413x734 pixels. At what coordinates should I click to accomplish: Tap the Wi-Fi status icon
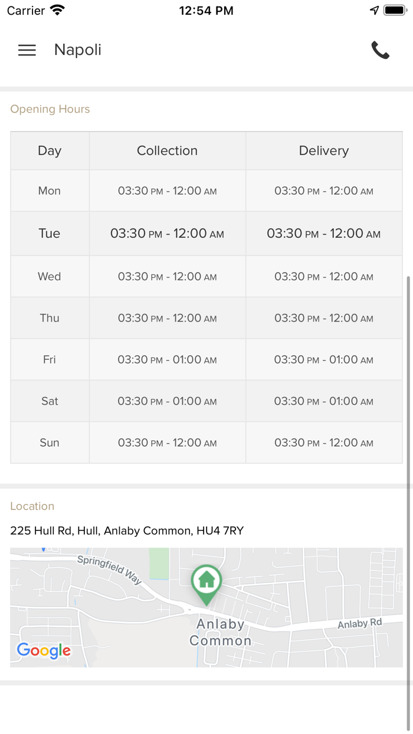(58, 11)
